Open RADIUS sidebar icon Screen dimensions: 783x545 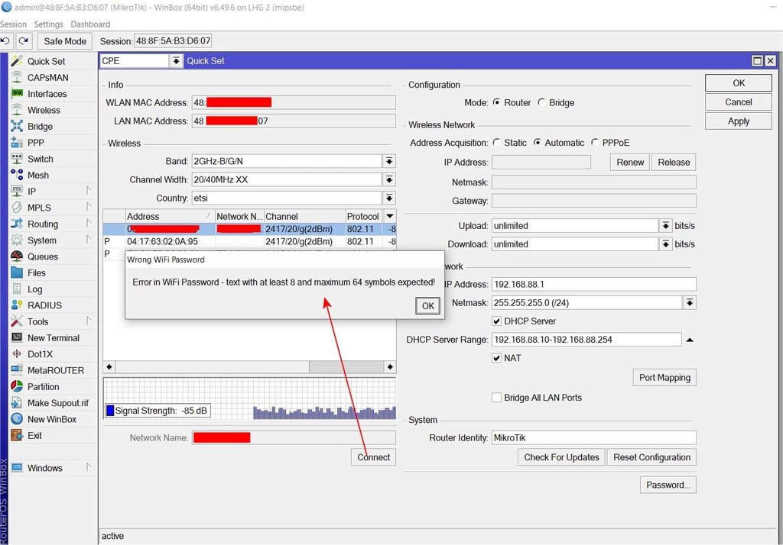click(x=17, y=305)
